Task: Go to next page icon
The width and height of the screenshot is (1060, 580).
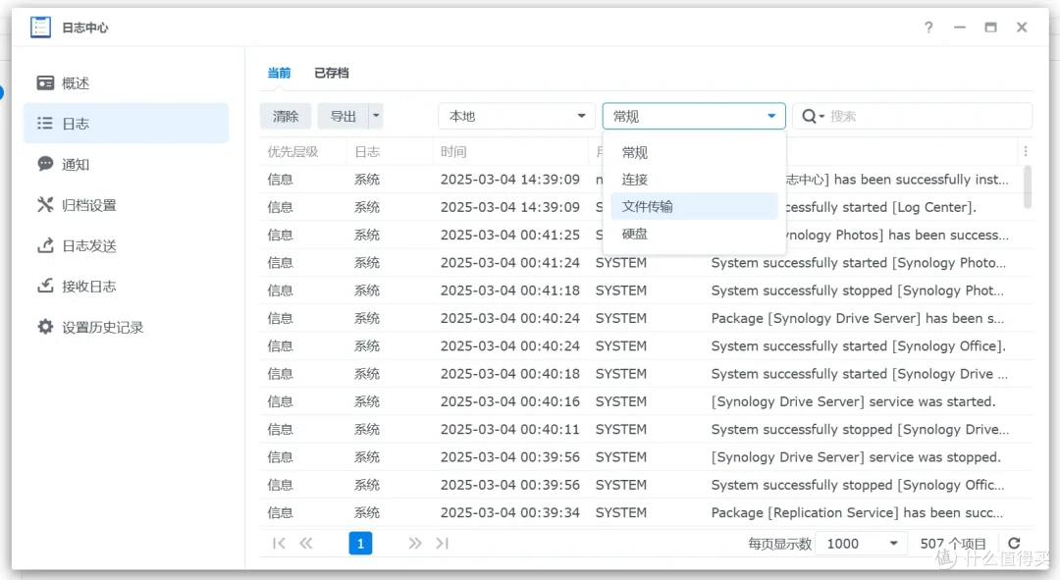Action: click(415, 544)
